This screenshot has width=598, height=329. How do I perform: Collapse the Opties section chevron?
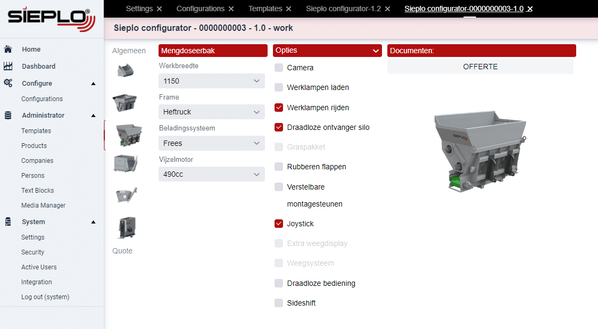click(376, 51)
